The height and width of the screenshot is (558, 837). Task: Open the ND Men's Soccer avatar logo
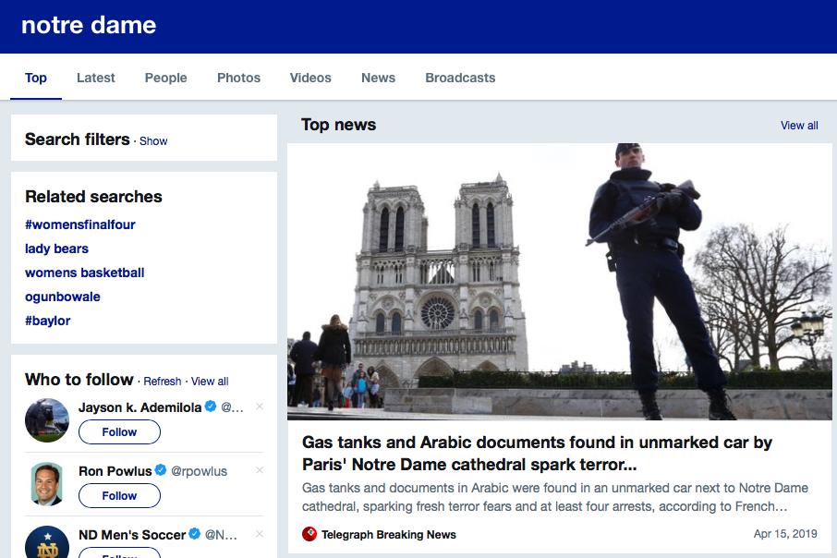point(47,542)
